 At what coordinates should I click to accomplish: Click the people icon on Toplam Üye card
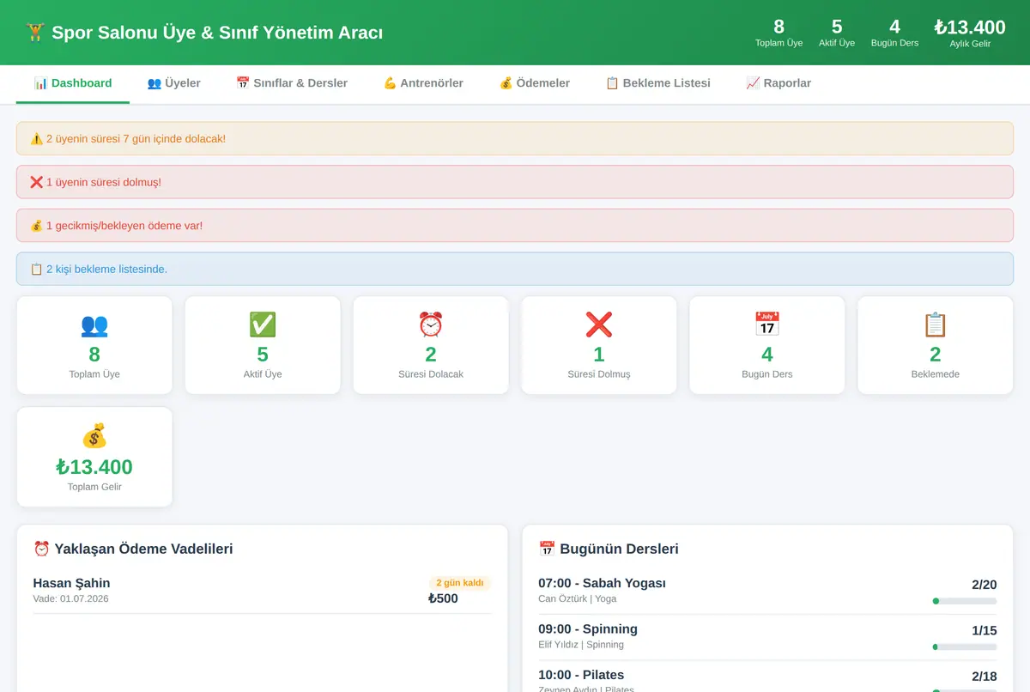pos(94,325)
